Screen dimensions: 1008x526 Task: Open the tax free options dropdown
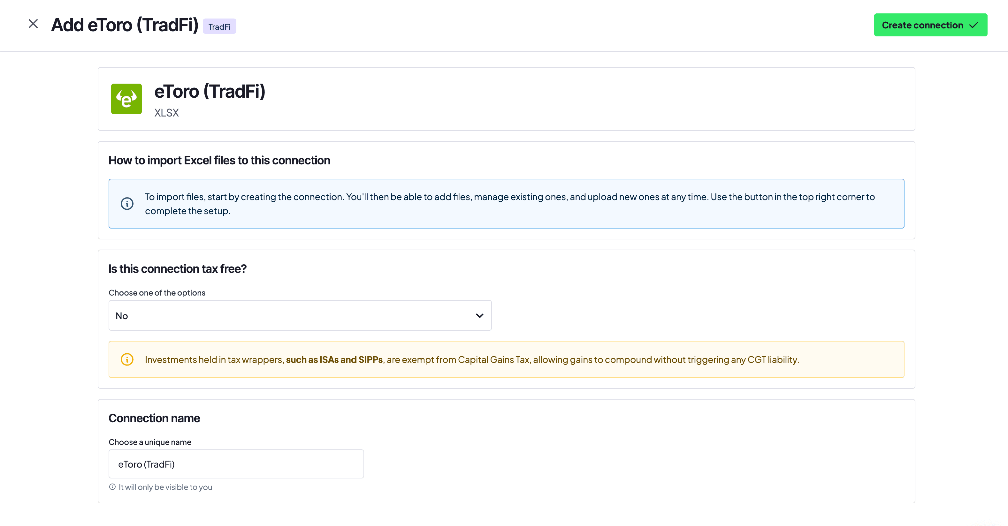(300, 316)
